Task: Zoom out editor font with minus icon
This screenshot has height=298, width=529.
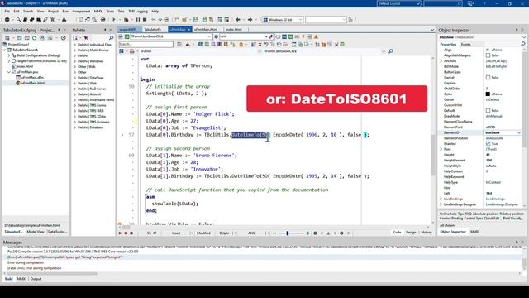Action: 274,233
